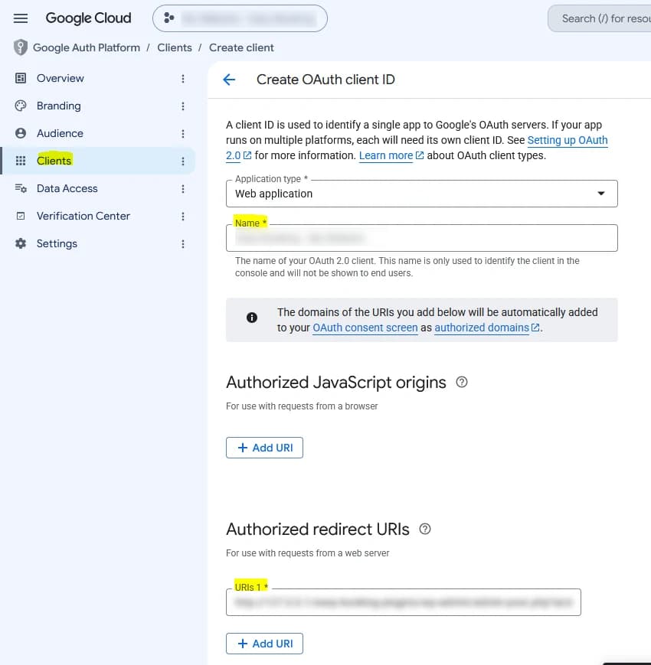Viewport: 651px width, 665px height.
Task: Click the Data Access icon
Action: click(21, 189)
